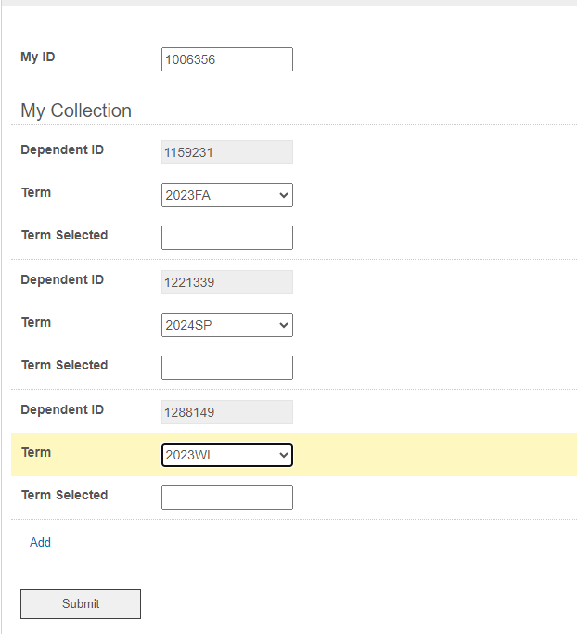Click the My ID input field
The image size is (577, 634).
(x=226, y=59)
